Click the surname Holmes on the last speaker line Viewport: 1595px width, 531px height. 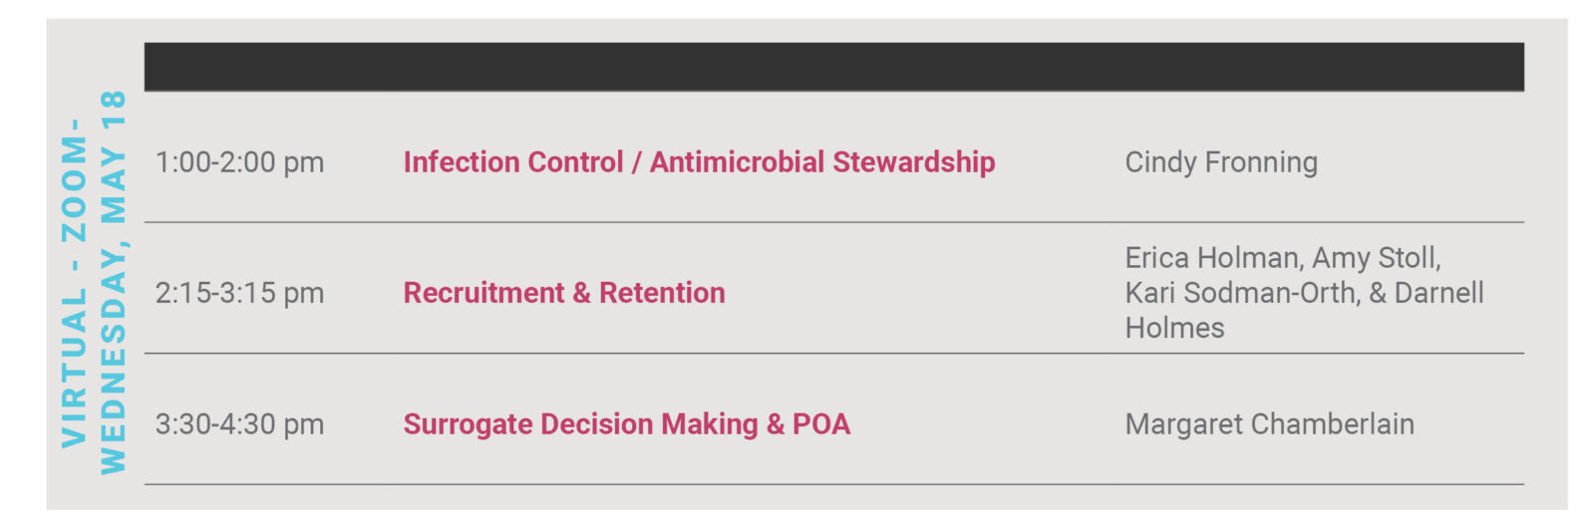click(1174, 328)
